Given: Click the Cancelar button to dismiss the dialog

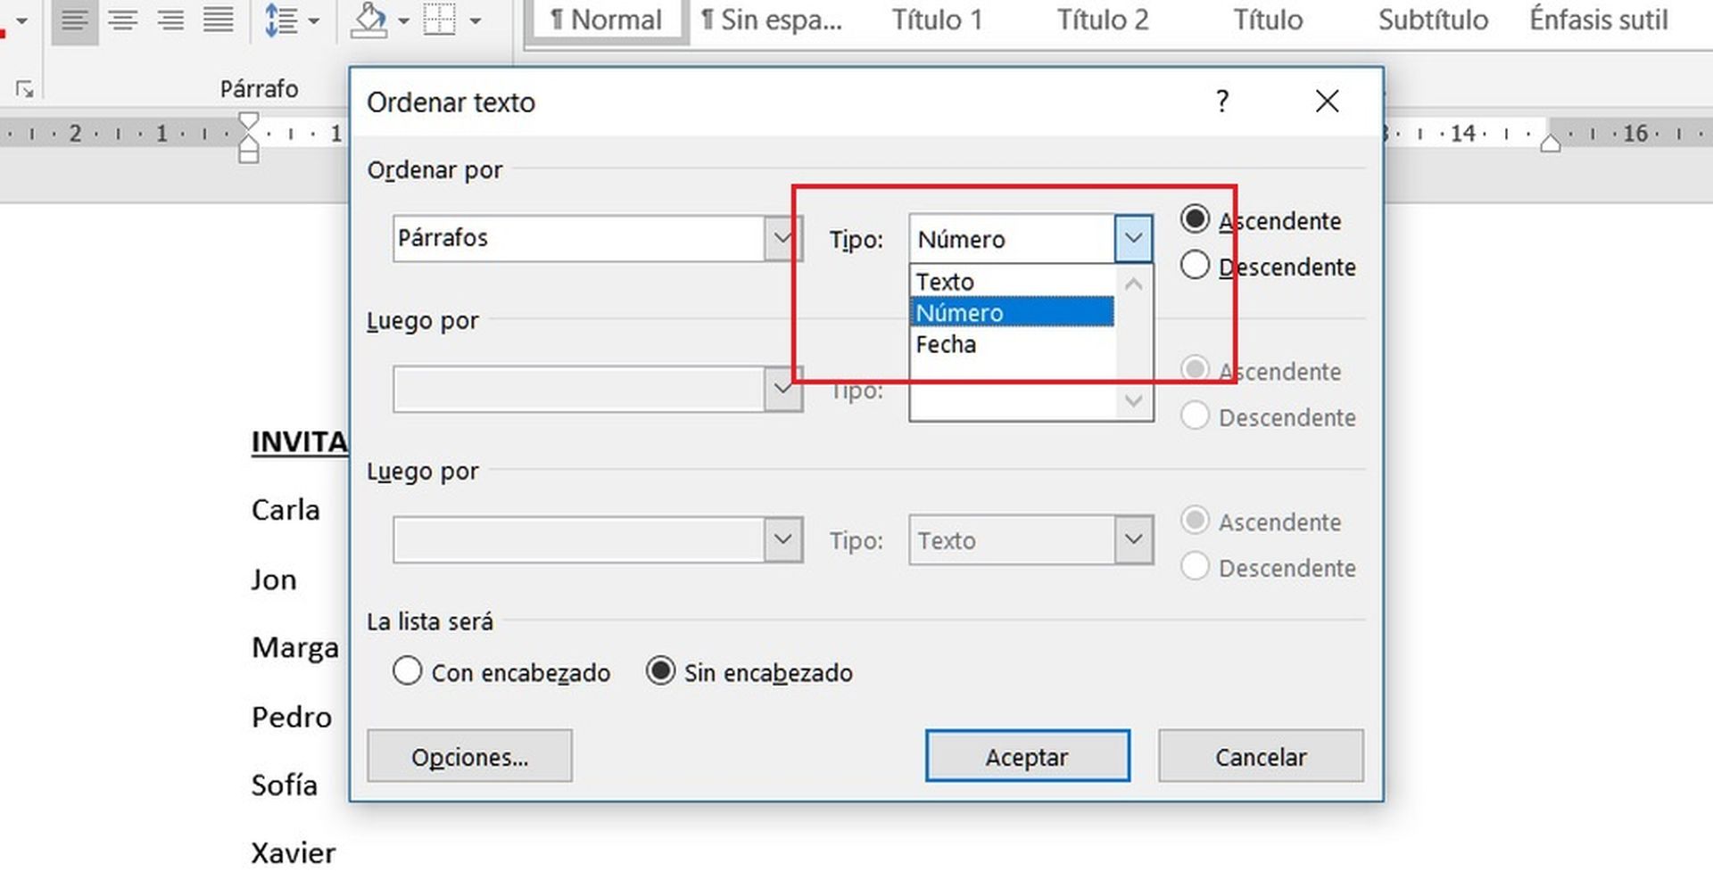Looking at the screenshot, I should (1261, 756).
